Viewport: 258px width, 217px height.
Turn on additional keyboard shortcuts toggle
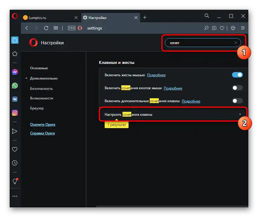point(237,101)
